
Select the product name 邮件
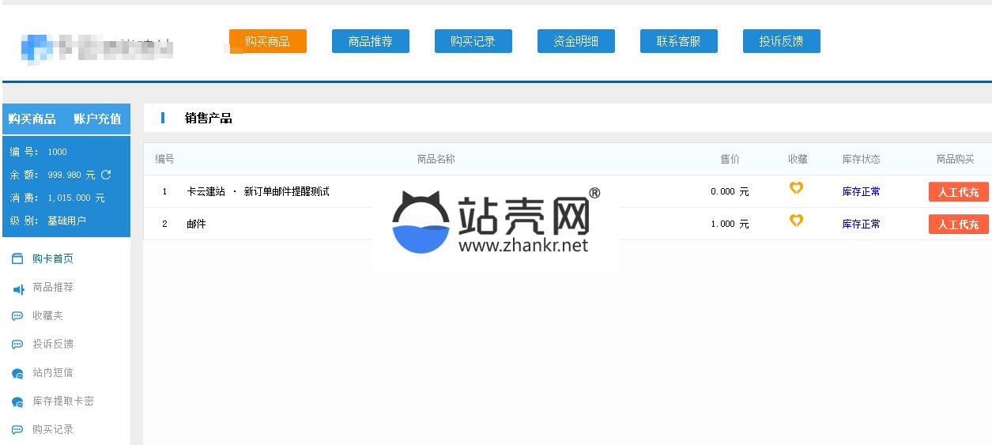click(196, 224)
